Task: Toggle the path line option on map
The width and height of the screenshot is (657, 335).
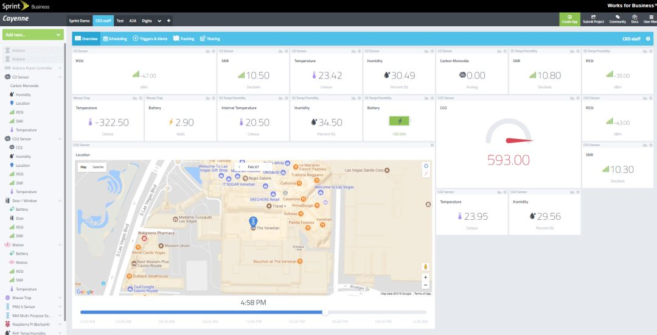Action: (426, 173)
